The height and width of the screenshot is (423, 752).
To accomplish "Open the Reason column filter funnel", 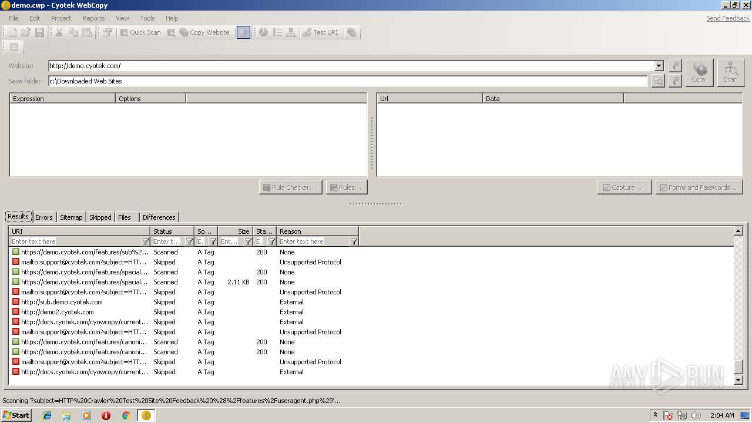I will pos(354,241).
